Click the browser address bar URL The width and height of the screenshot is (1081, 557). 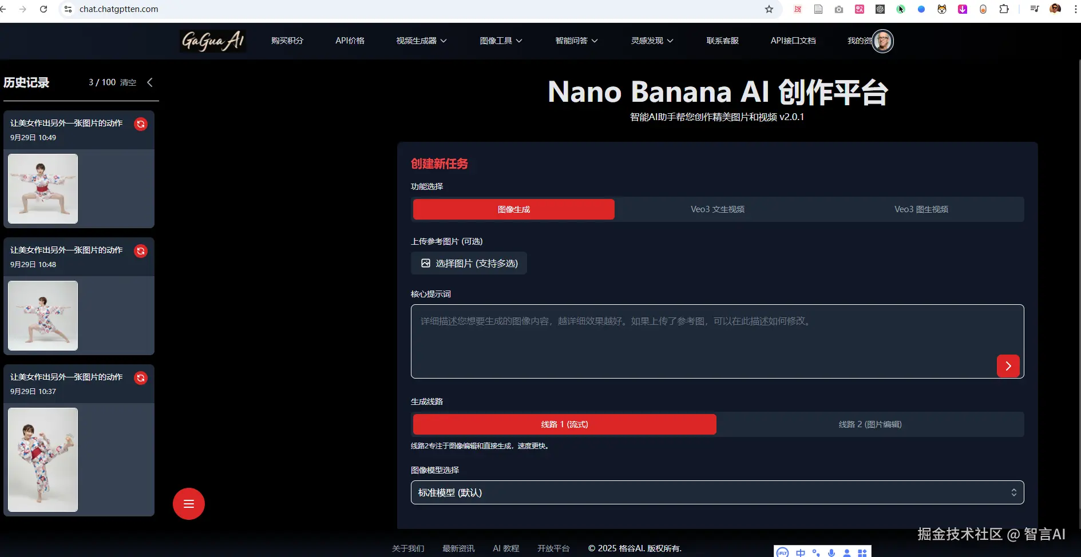[119, 9]
